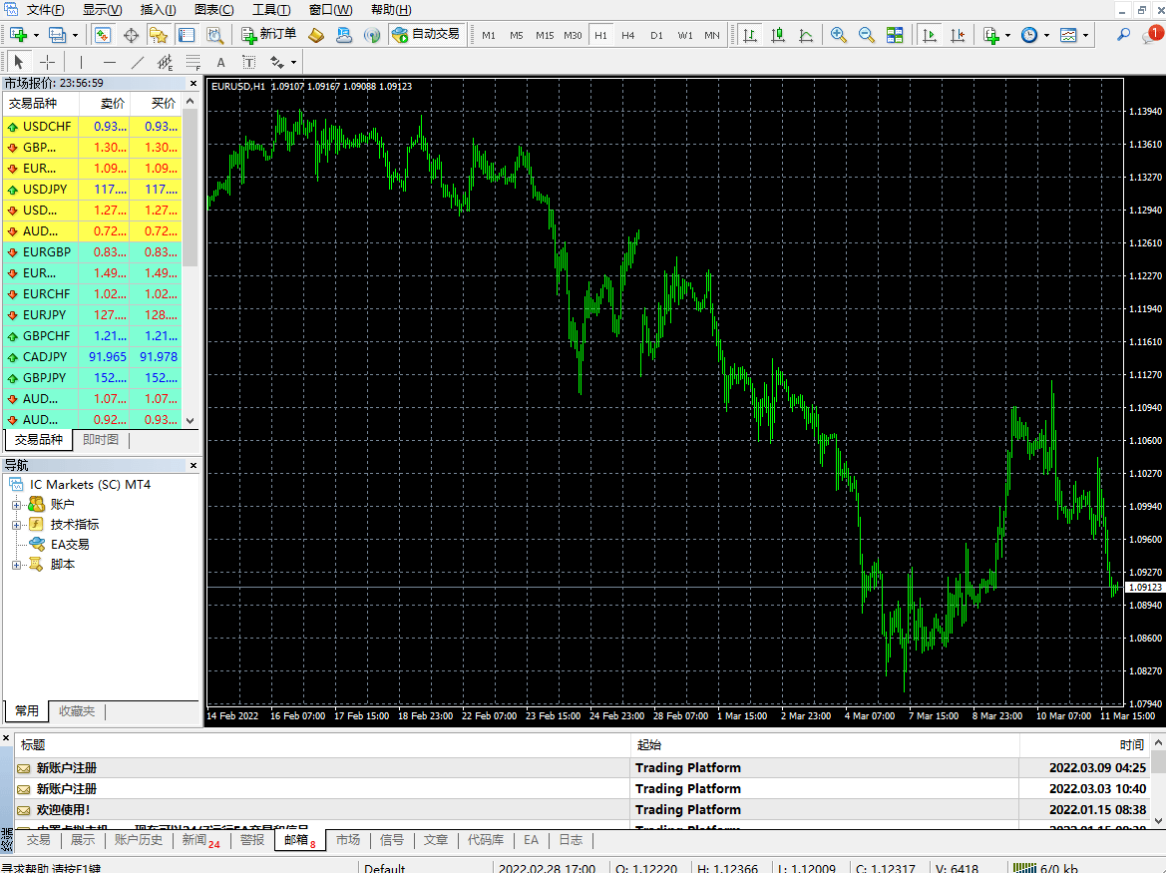The image size is (1166, 873).
Task: Open the new chart dropdown arrow
Action: point(37,35)
